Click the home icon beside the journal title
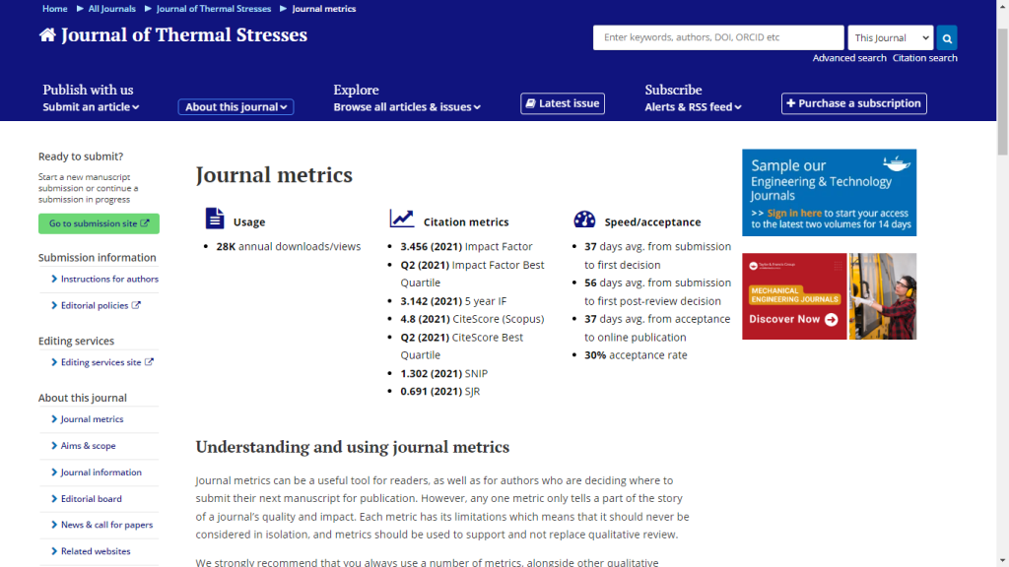The height and width of the screenshot is (567, 1009). (x=47, y=34)
